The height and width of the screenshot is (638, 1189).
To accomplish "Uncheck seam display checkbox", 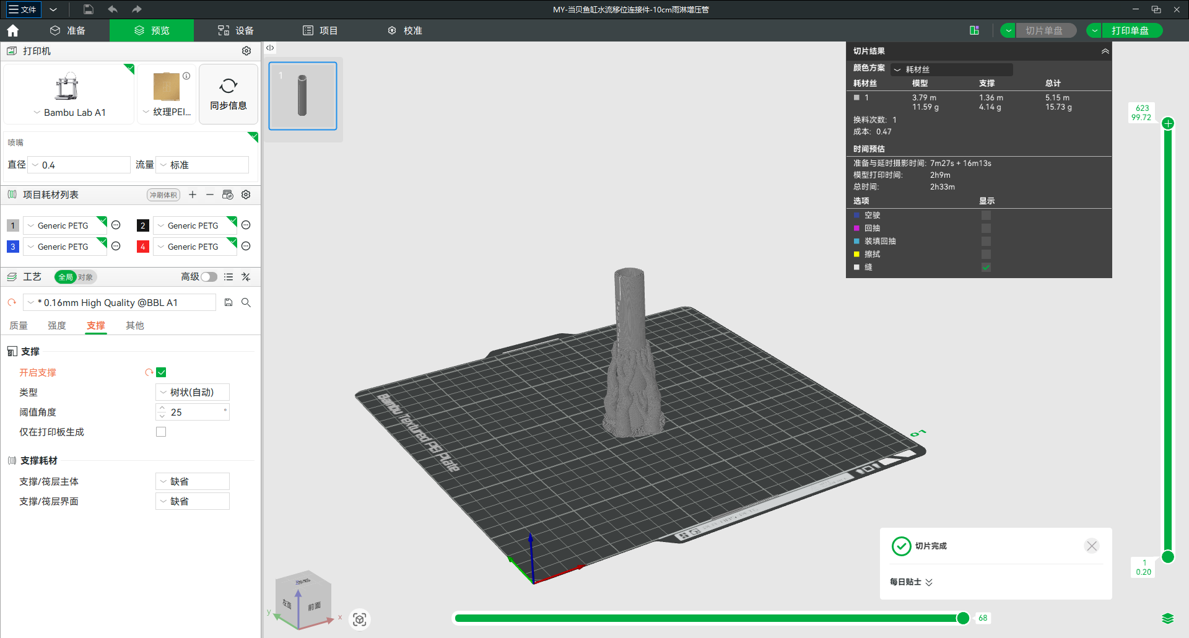I will tap(986, 267).
